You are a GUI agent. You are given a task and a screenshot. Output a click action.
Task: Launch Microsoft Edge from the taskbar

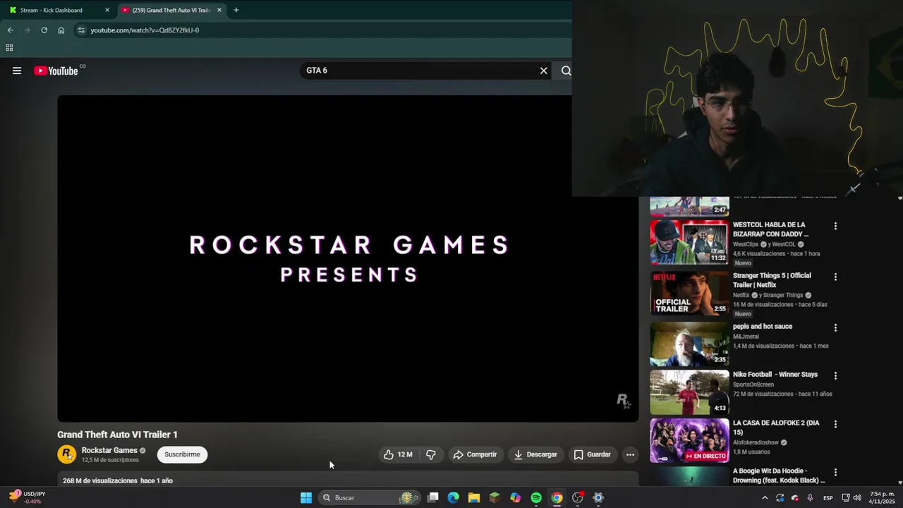click(x=453, y=498)
